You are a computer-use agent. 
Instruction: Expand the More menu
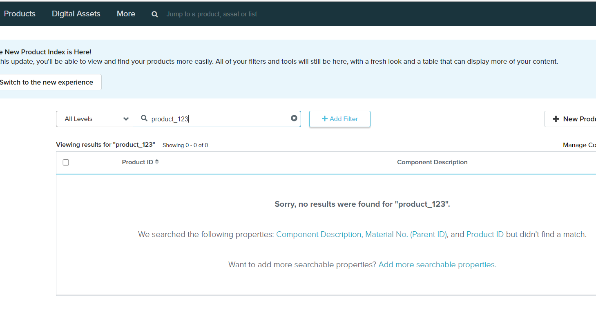(126, 14)
